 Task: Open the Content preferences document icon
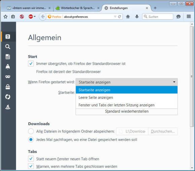coord(8,57)
